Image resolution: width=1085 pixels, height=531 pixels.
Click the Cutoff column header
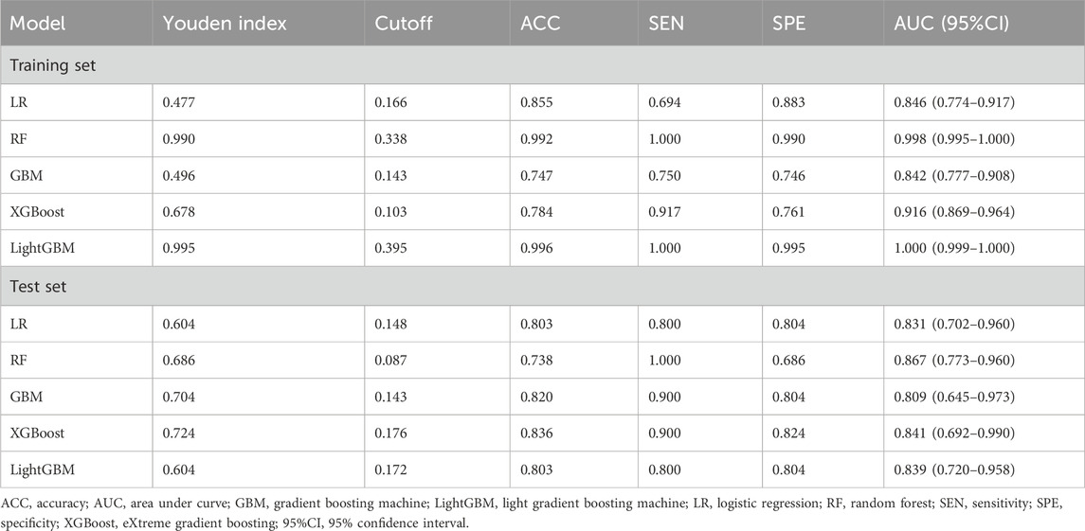coord(403,23)
